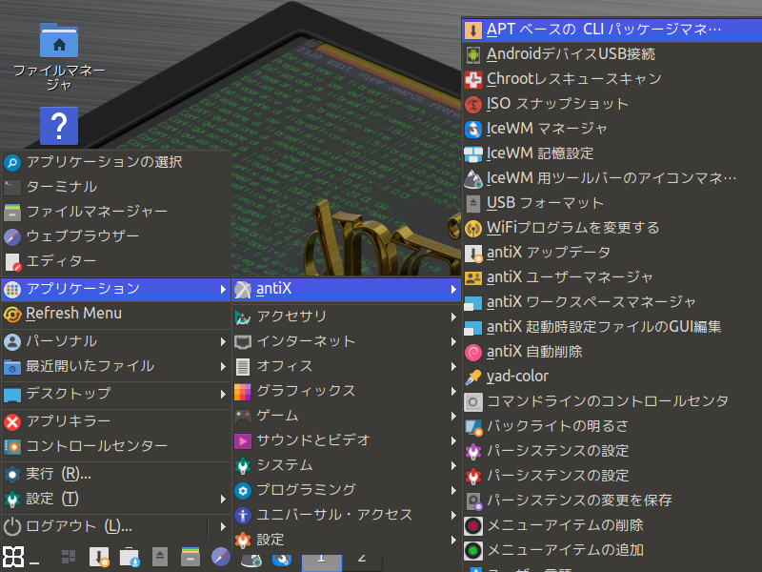Select 実行 (R)... run entry
The image size is (762, 572).
115,474
